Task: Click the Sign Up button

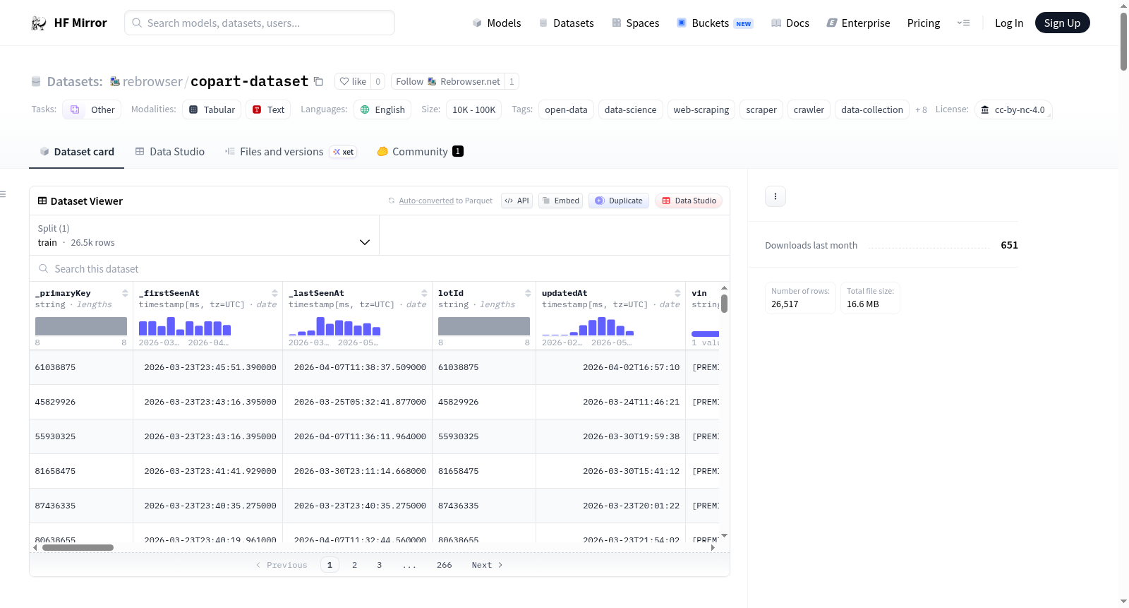Action: (1062, 23)
